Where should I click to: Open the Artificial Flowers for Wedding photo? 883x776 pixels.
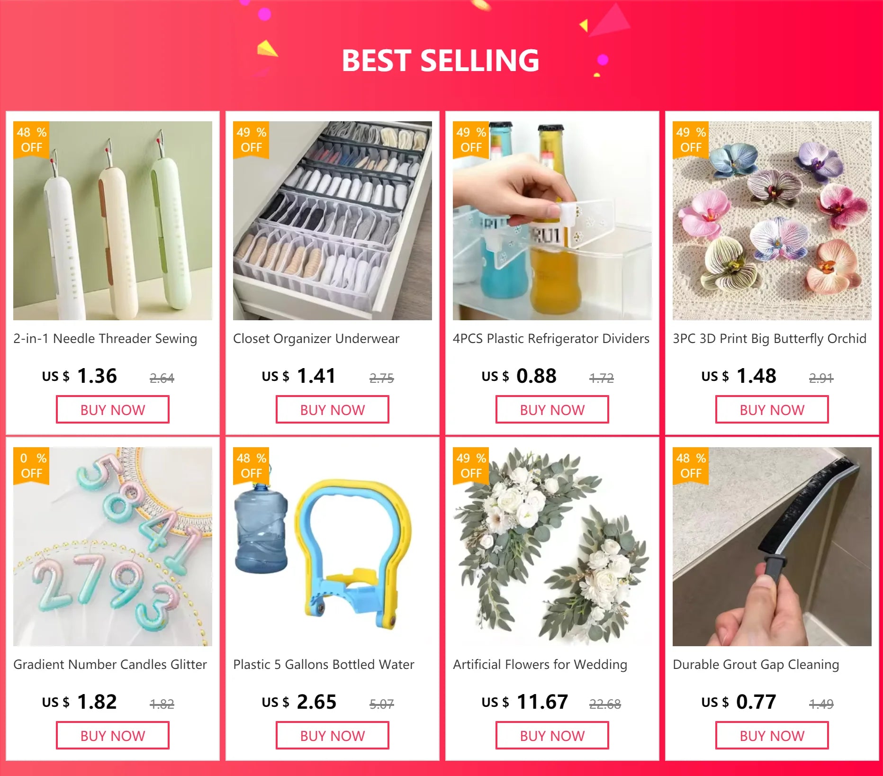click(552, 547)
